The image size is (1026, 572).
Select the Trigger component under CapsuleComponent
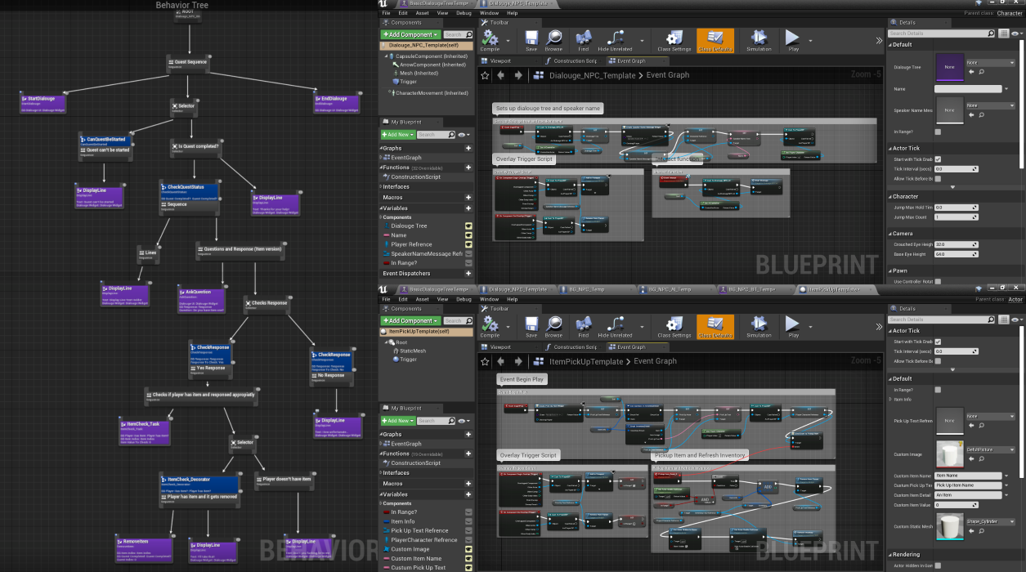pyautogui.click(x=407, y=82)
